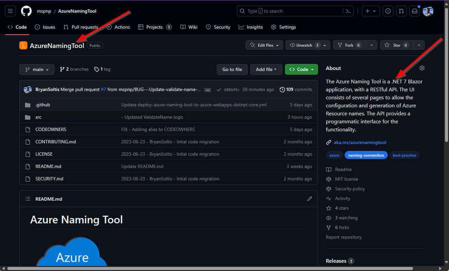Switch to the Settings tab

(283, 27)
